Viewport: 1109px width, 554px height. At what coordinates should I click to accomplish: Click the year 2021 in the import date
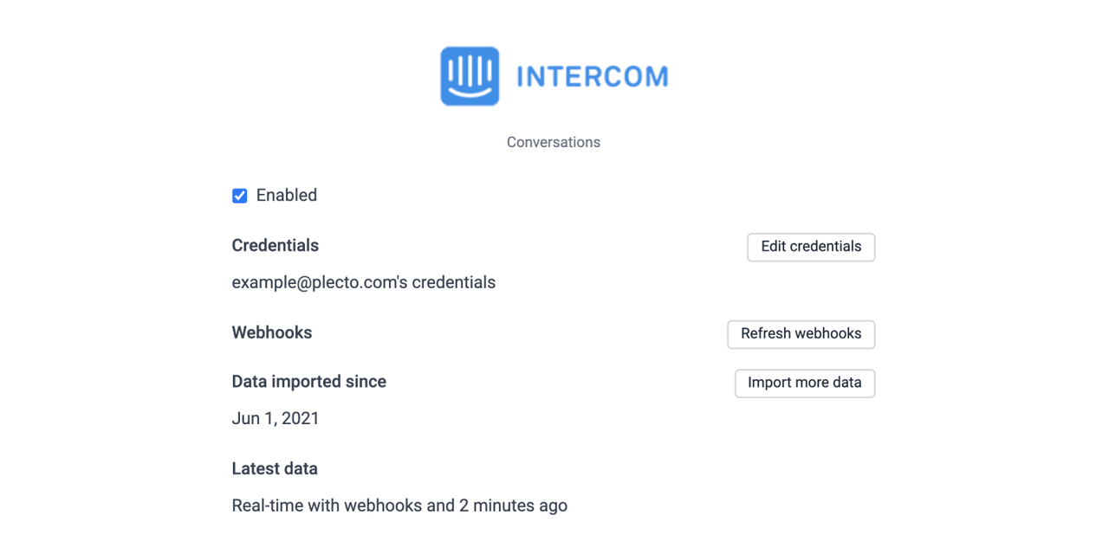(300, 419)
